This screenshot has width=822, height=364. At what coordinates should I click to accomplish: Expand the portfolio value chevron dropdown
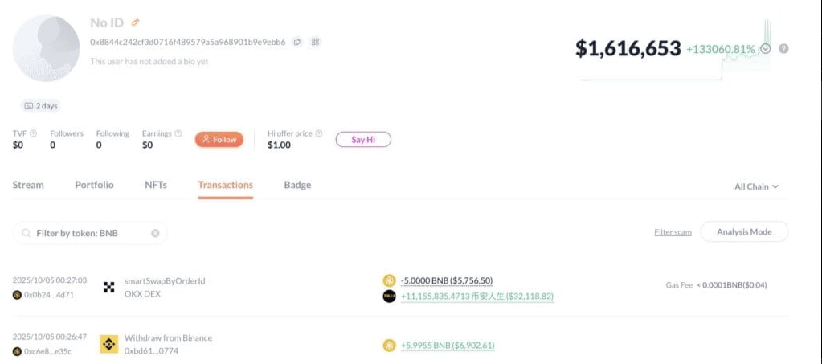tap(765, 49)
